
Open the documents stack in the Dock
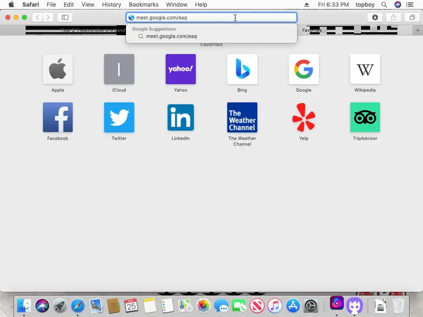tap(380, 306)
